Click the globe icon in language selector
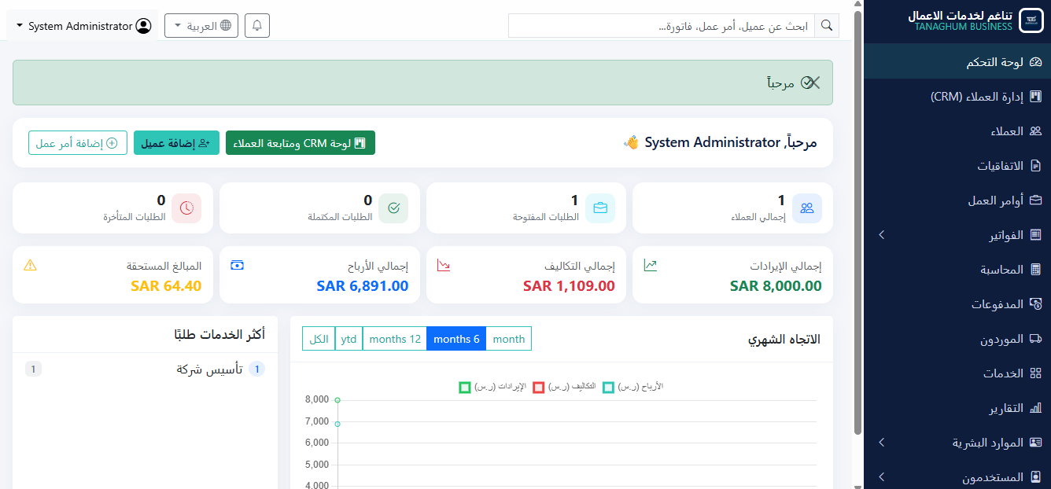This screenshot has height=489, width=1051. (x=226, y=25)
